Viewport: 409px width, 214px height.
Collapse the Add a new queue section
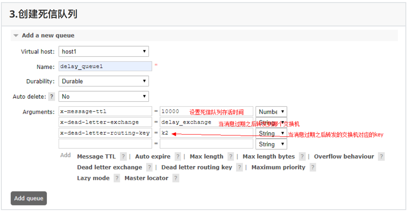pyautogui.click(x=44, y=35)
